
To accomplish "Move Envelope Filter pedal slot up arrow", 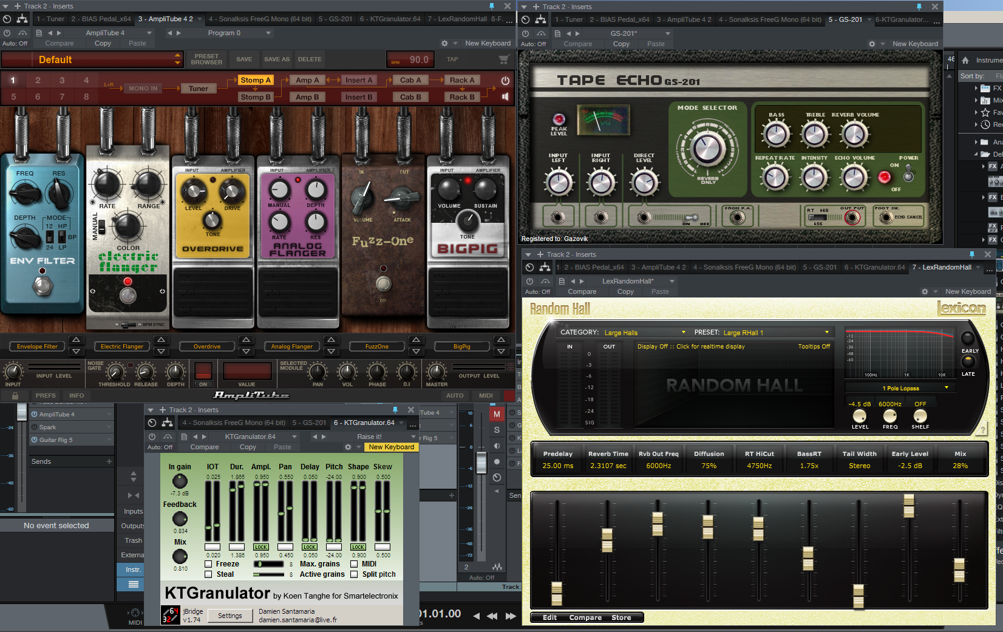I will [76, 340].
